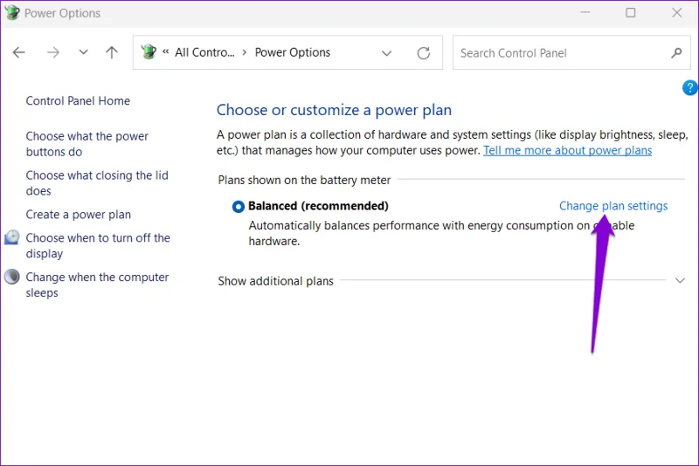Open recent locations chevron dropdown
Viewport: 699px width, 466px height.
(83, 52)
